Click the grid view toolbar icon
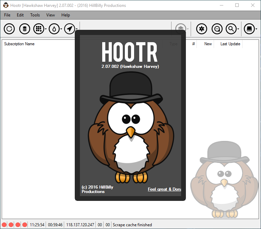 [39, 29]
